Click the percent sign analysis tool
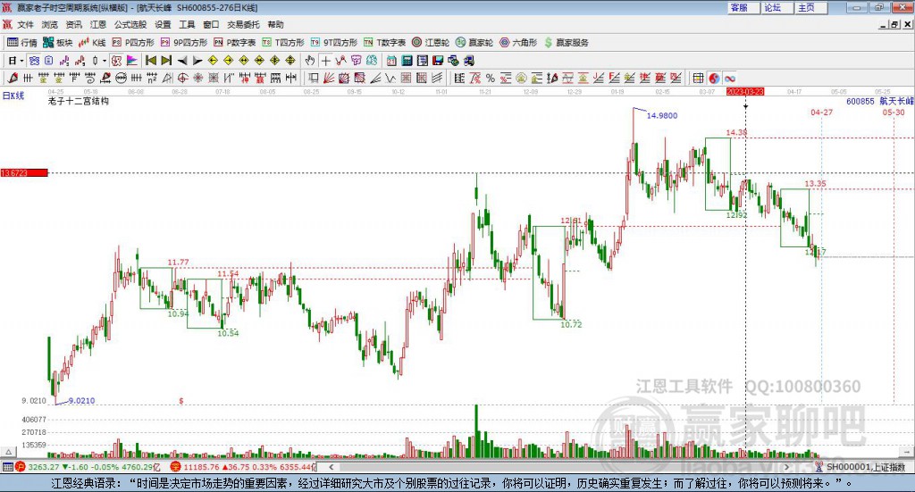 [x=491, y=78]
